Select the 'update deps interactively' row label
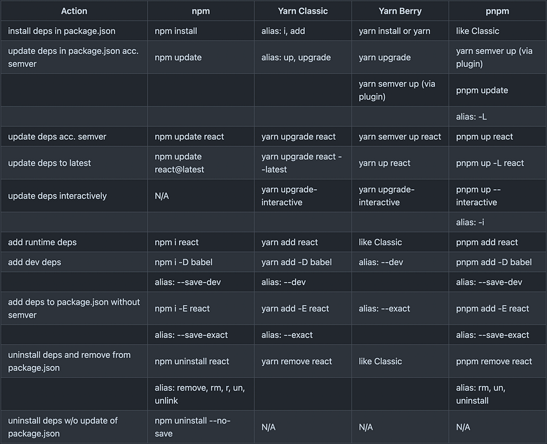The width and height of the screenshot is (547, 444). pos(74,195)
